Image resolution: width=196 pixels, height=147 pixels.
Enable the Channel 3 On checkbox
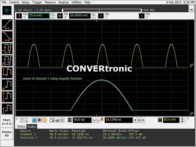106,18
